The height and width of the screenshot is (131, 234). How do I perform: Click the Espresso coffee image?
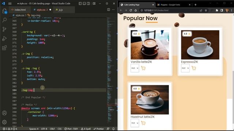coord(200,45)
